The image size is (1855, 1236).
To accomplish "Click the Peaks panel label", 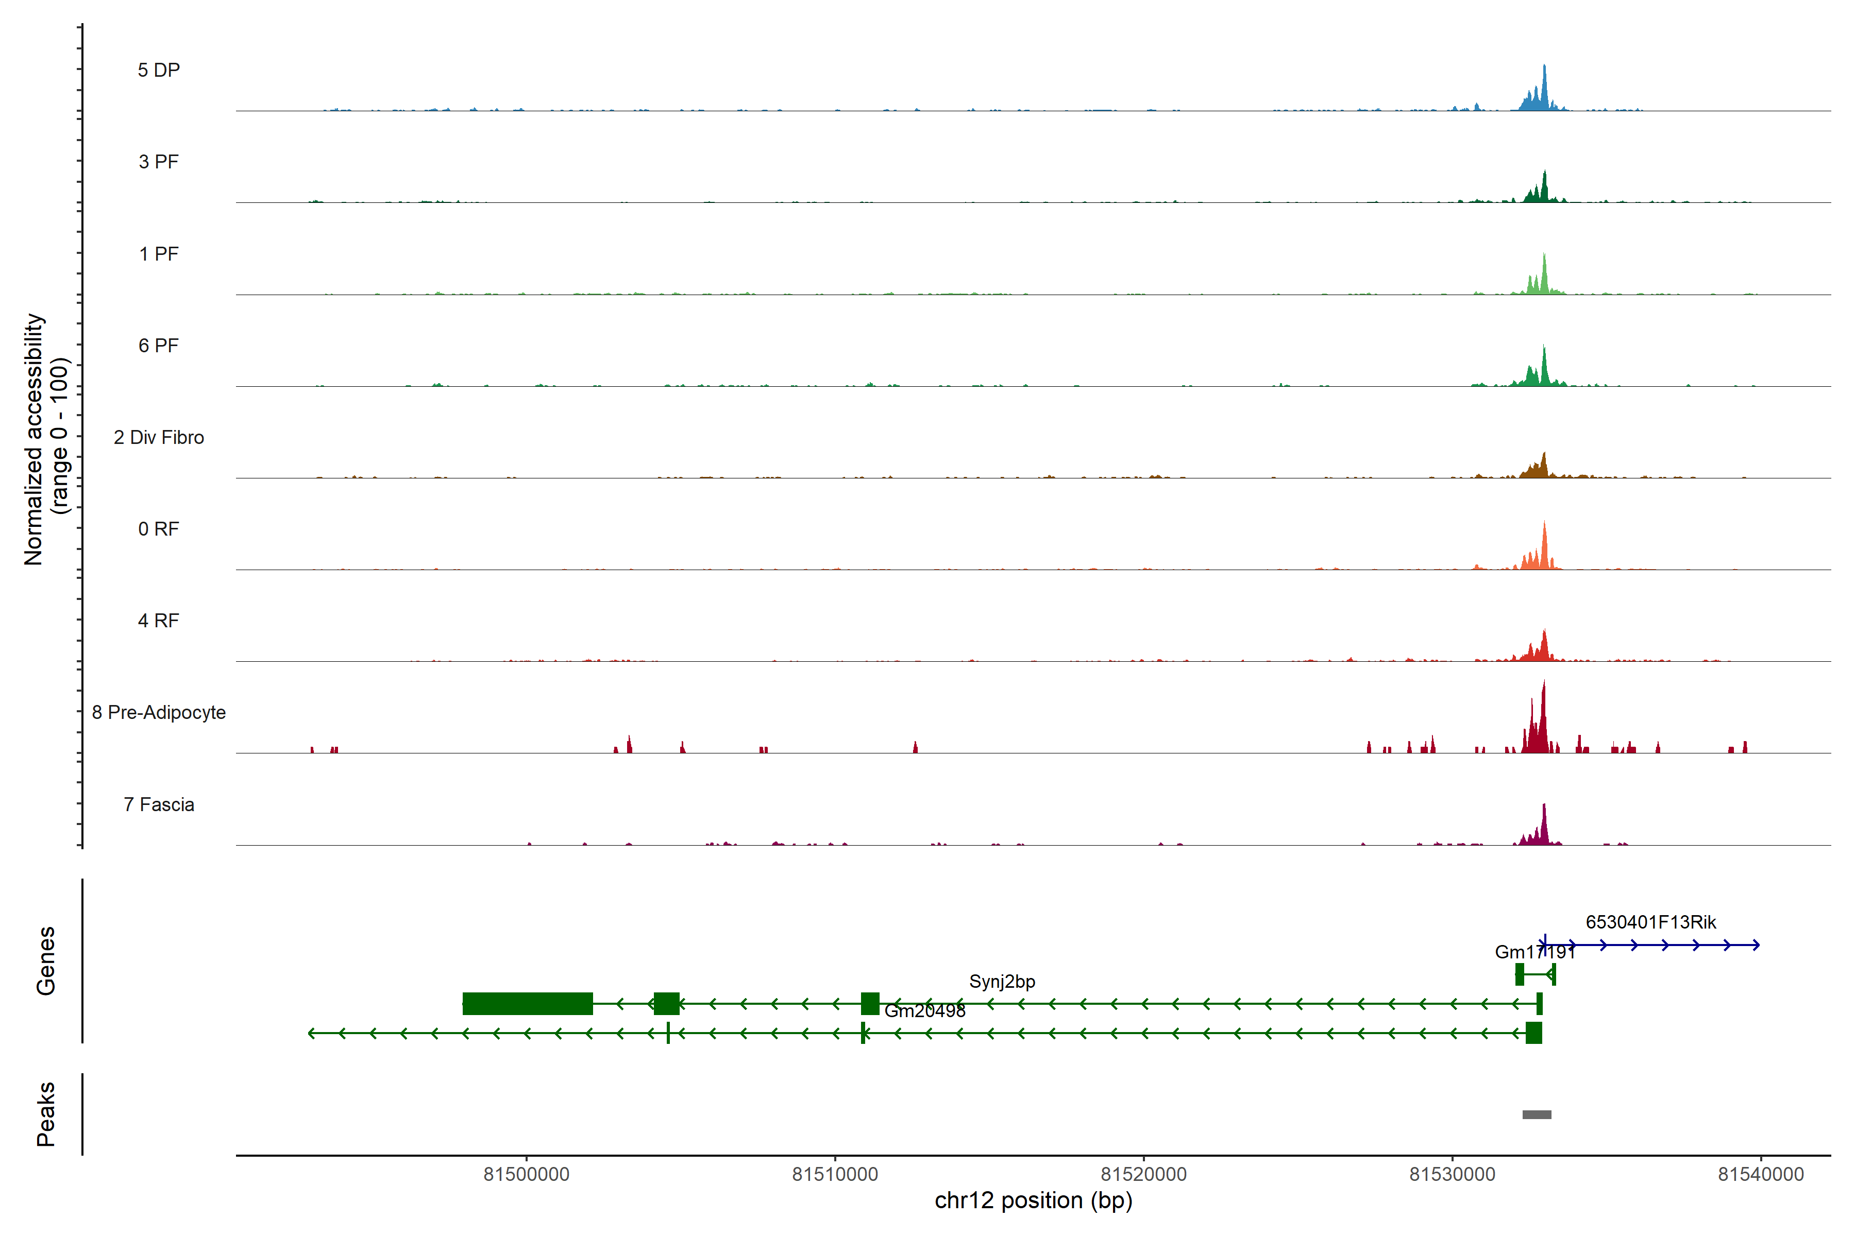I will click(46, 1114).
